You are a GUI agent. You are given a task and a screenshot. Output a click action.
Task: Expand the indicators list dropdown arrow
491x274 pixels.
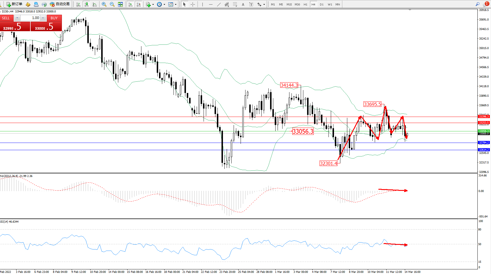point(153,4)
